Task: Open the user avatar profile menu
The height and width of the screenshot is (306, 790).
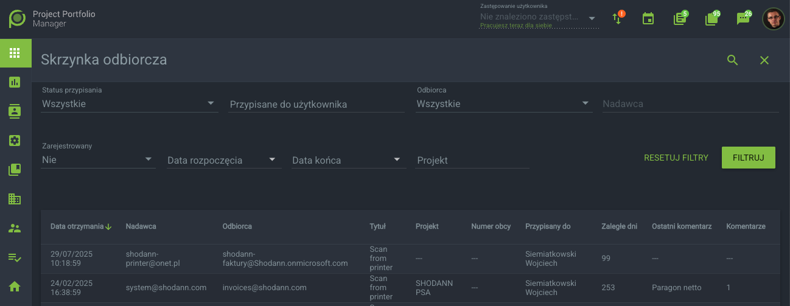Action: [x=774, y=19]
